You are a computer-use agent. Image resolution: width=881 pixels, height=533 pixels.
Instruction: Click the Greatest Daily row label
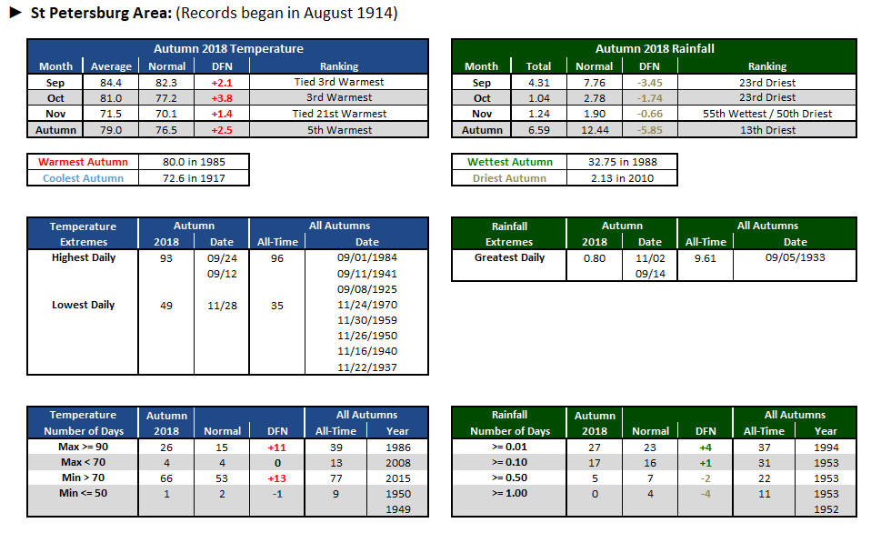[x=510, y=257]
